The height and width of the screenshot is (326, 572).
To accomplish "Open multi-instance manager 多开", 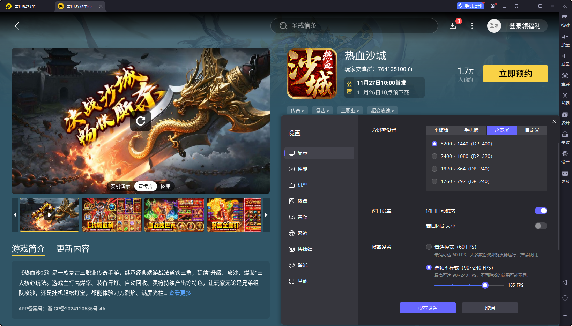I will pyautogui.click(x=565, y=117).
